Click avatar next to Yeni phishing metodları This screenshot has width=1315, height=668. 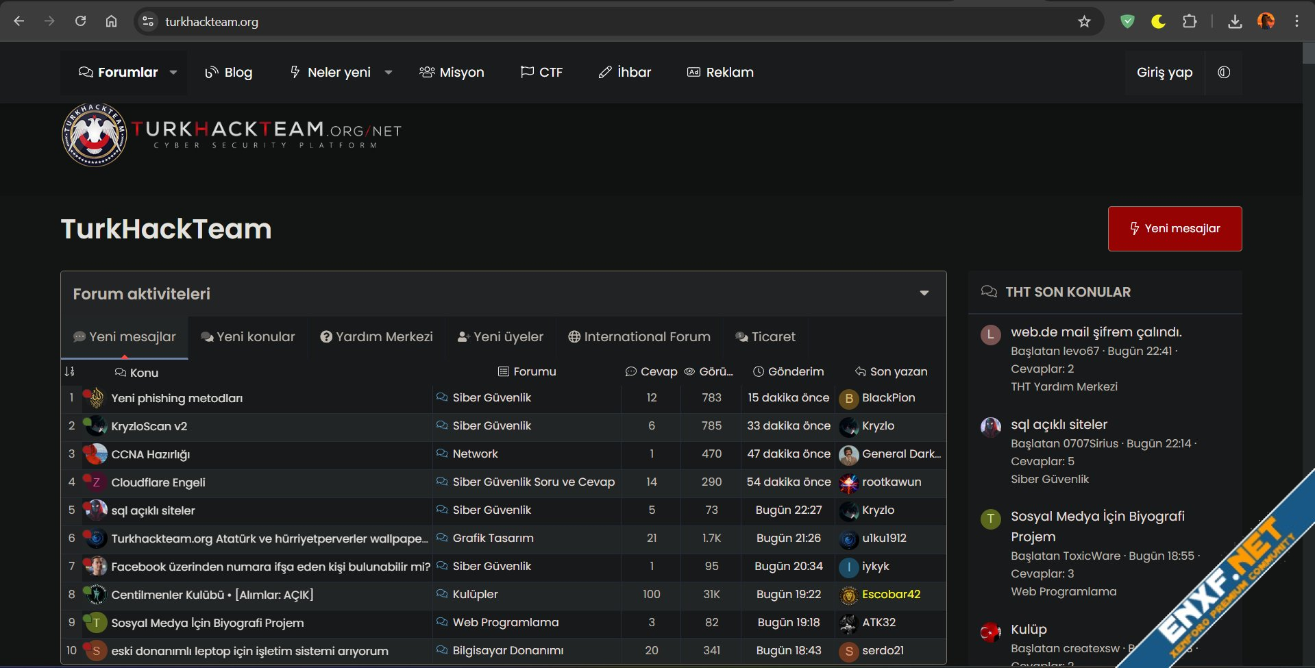(x=96, y=398)
